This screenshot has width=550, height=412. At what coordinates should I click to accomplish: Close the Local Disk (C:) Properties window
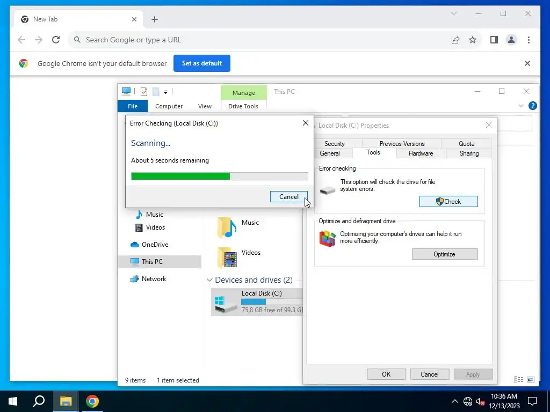[489, 125]
